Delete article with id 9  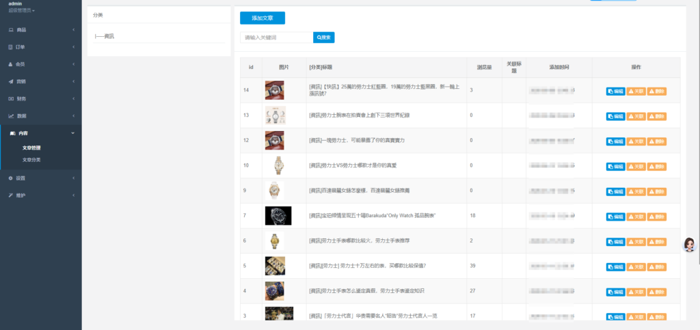(x=657, y=191)
